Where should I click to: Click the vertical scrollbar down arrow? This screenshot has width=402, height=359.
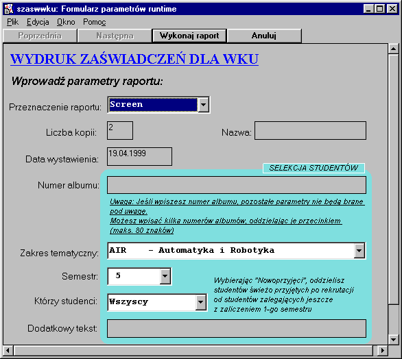point(393,340)
